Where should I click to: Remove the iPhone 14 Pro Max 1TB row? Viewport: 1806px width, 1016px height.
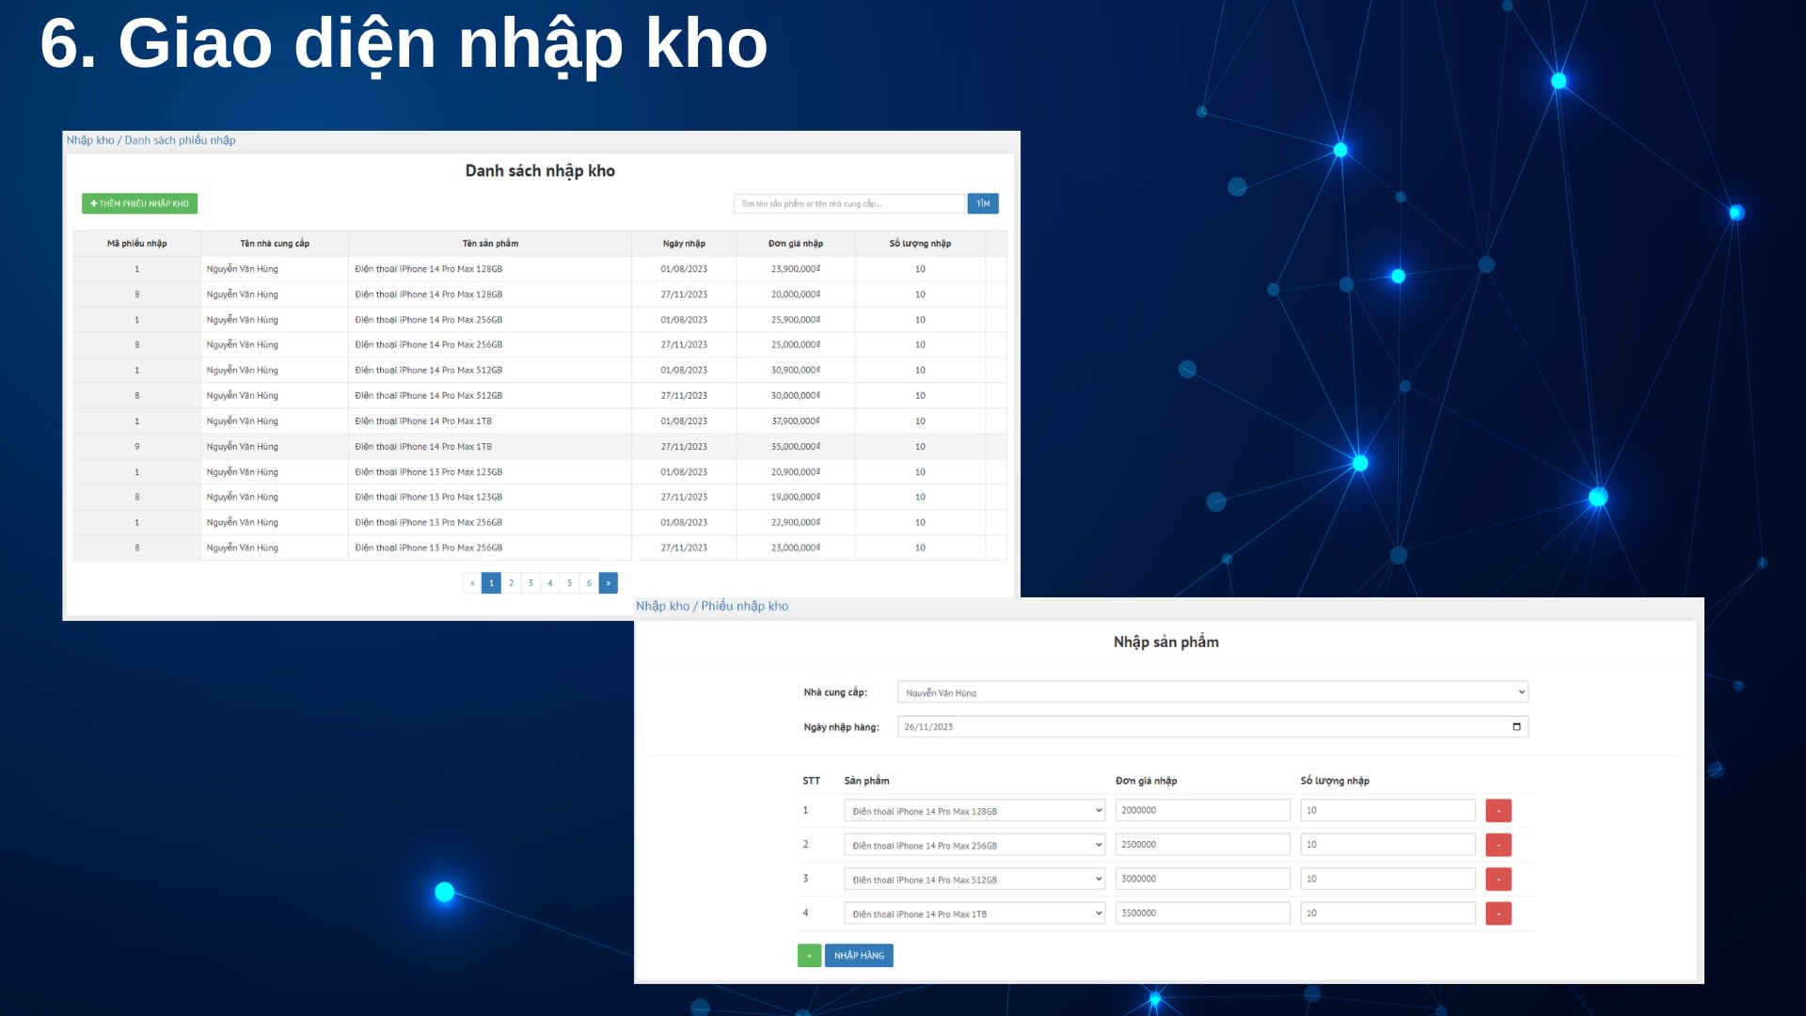[x=1497, y=913]
